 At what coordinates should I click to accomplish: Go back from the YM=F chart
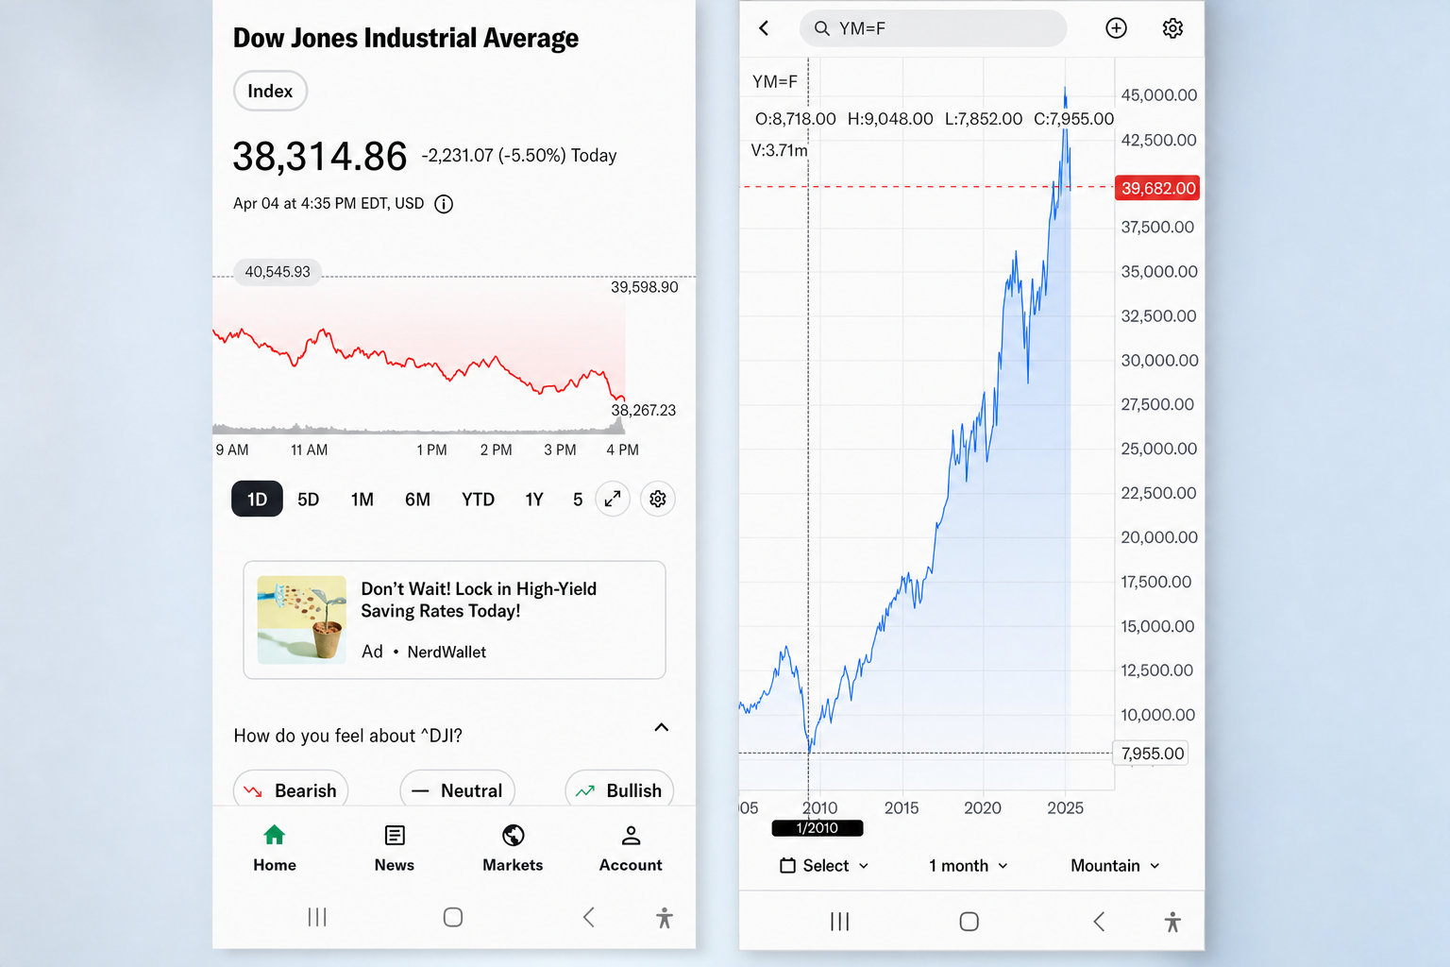pos(764,28)
